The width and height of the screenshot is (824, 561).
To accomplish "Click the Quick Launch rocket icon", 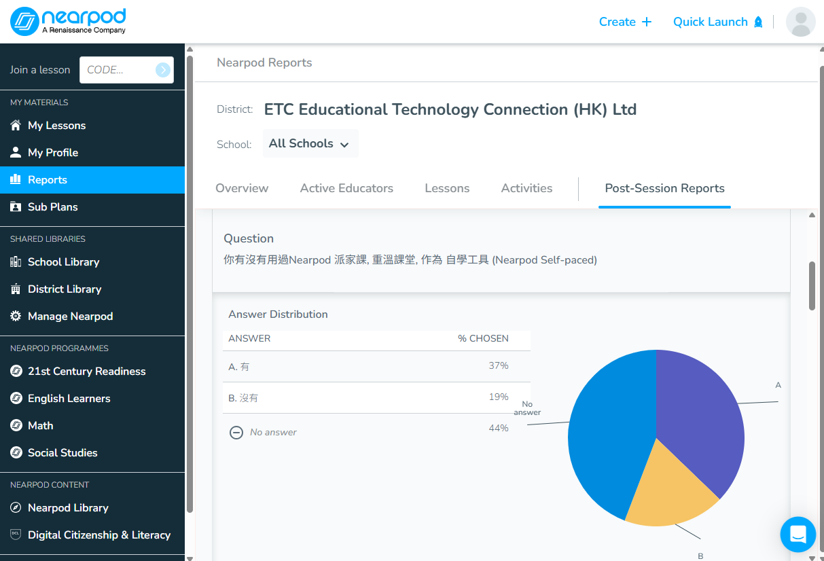I will pyautogui.click(x=758, y=22).
